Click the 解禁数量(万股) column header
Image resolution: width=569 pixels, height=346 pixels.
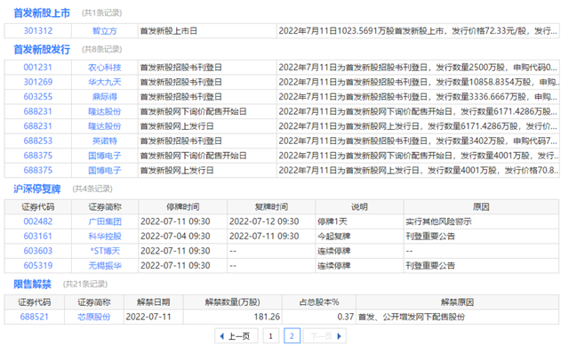pos(233,302)
